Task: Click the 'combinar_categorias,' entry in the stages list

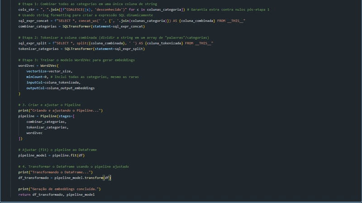Action: pos(47,122)
